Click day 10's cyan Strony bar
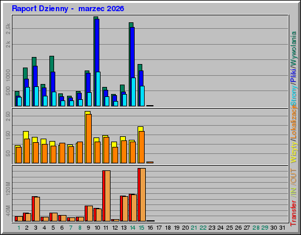Viewport: 301px width, 235px height. coord(98,89)
